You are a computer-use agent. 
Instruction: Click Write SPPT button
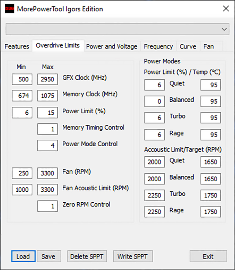coord(133,256)
